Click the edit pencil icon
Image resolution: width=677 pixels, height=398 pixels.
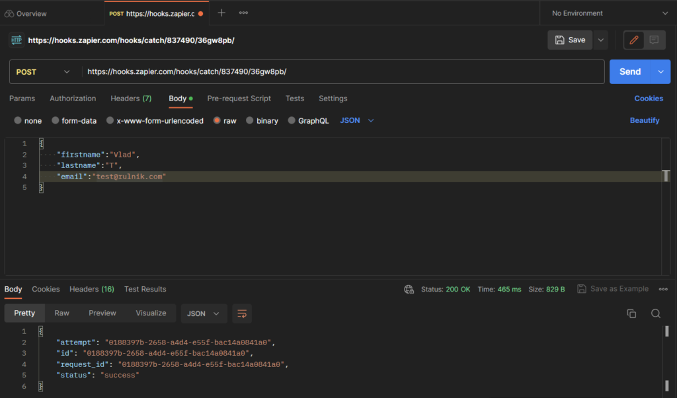pyautogui.click(x=634, y=40)
